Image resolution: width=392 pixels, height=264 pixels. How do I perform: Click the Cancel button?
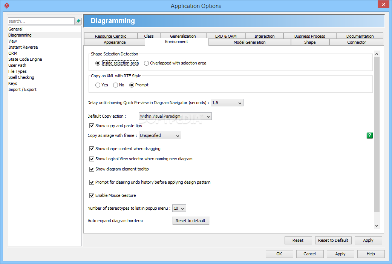(310, 254)
